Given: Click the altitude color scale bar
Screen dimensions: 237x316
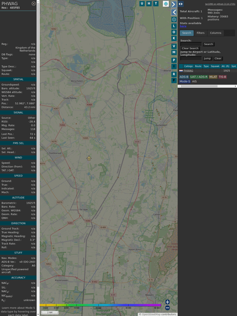Looking at the screenshot, I should click(100, 305).
